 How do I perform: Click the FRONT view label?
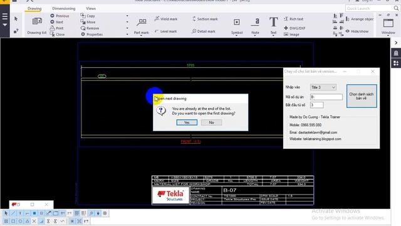(190, 141)
